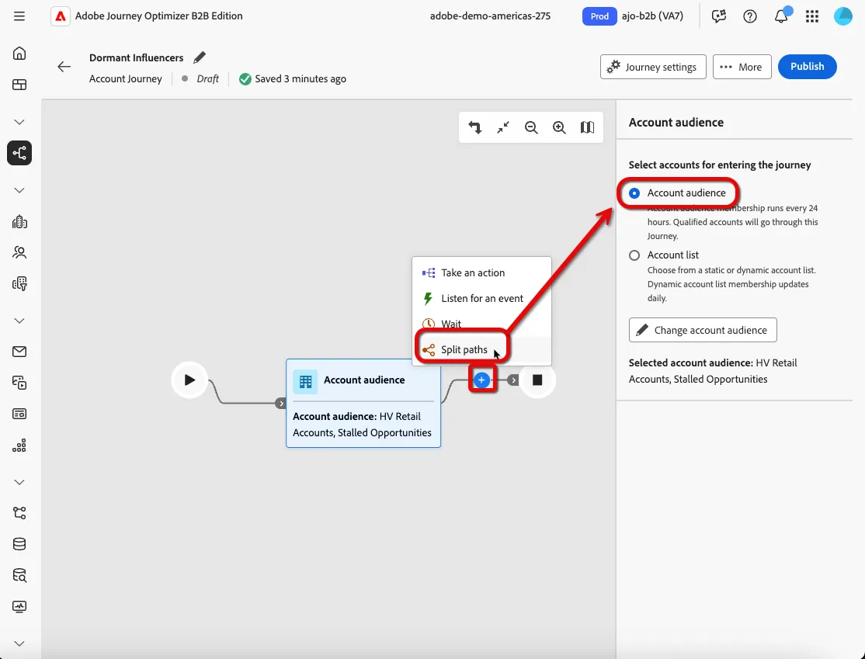
Task: Open the user profile avatar
Action: coord(843,16)
